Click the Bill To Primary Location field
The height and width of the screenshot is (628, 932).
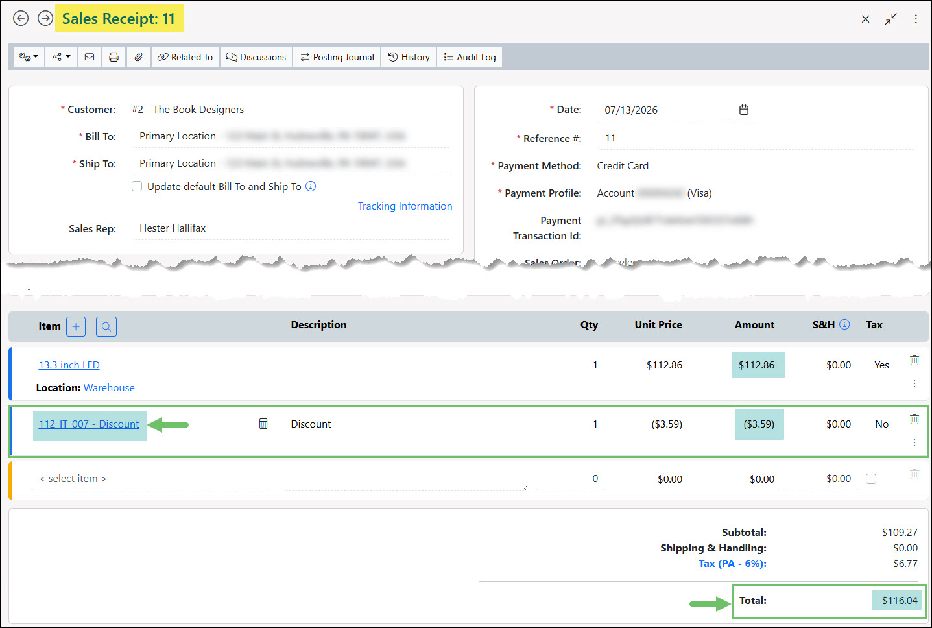pos(292,136)
